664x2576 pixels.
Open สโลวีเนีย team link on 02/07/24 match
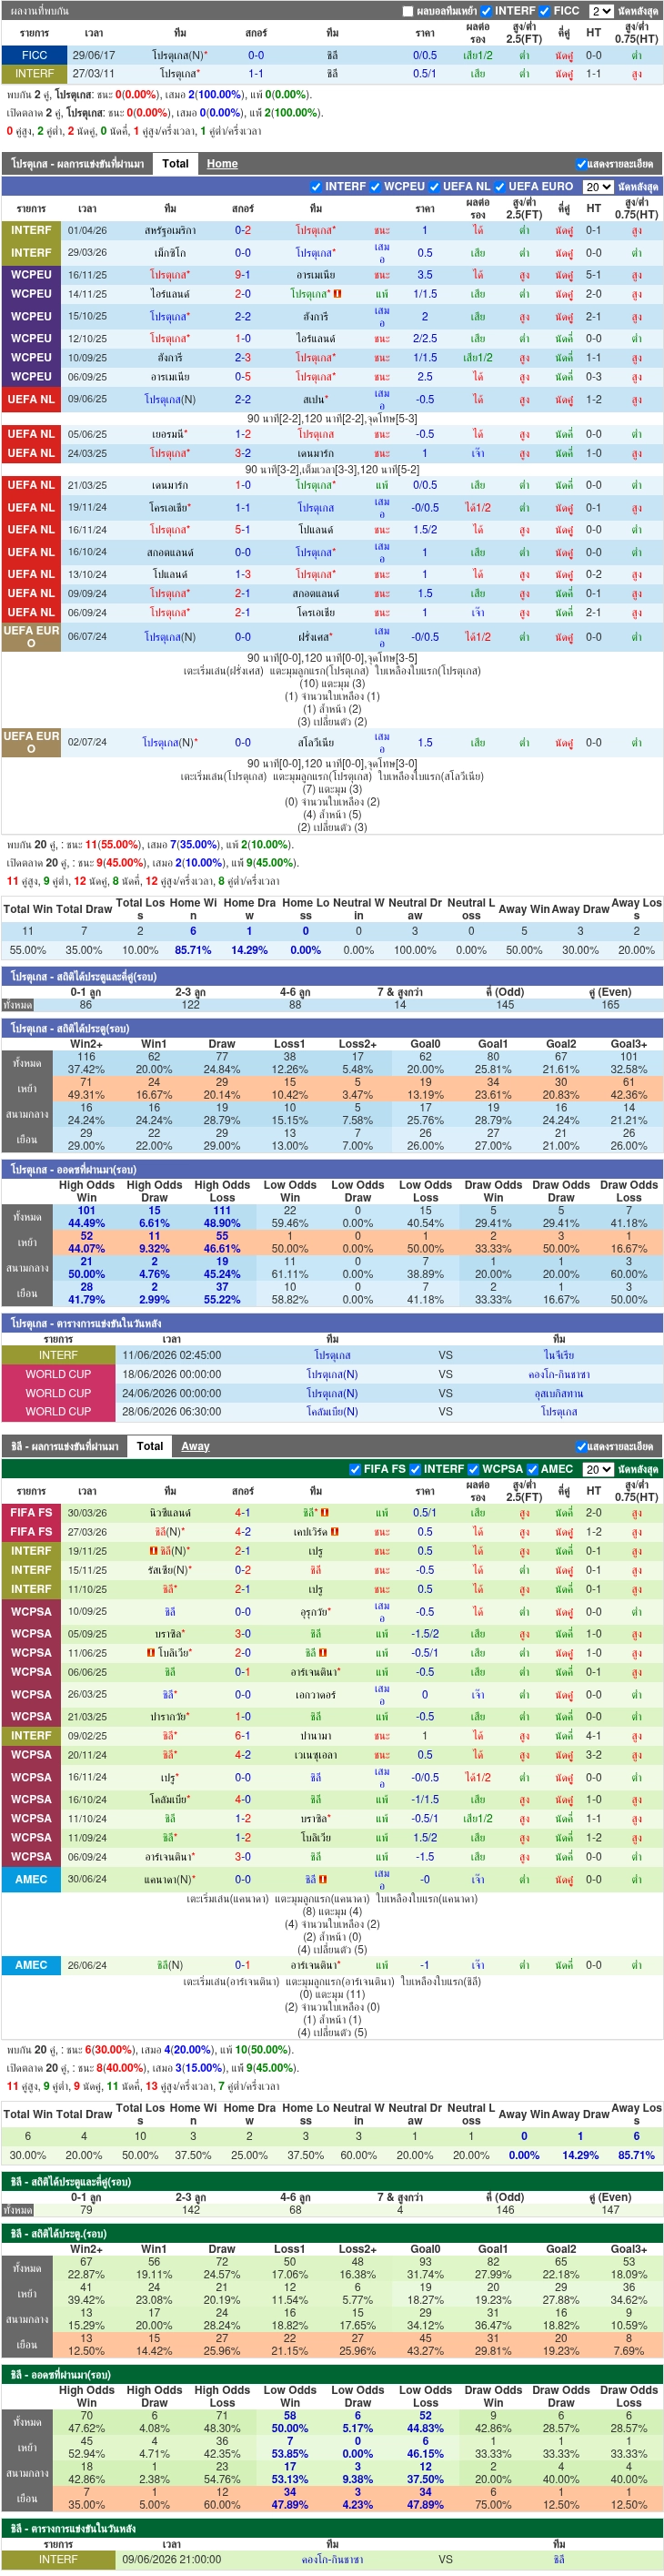pos(315,743)
